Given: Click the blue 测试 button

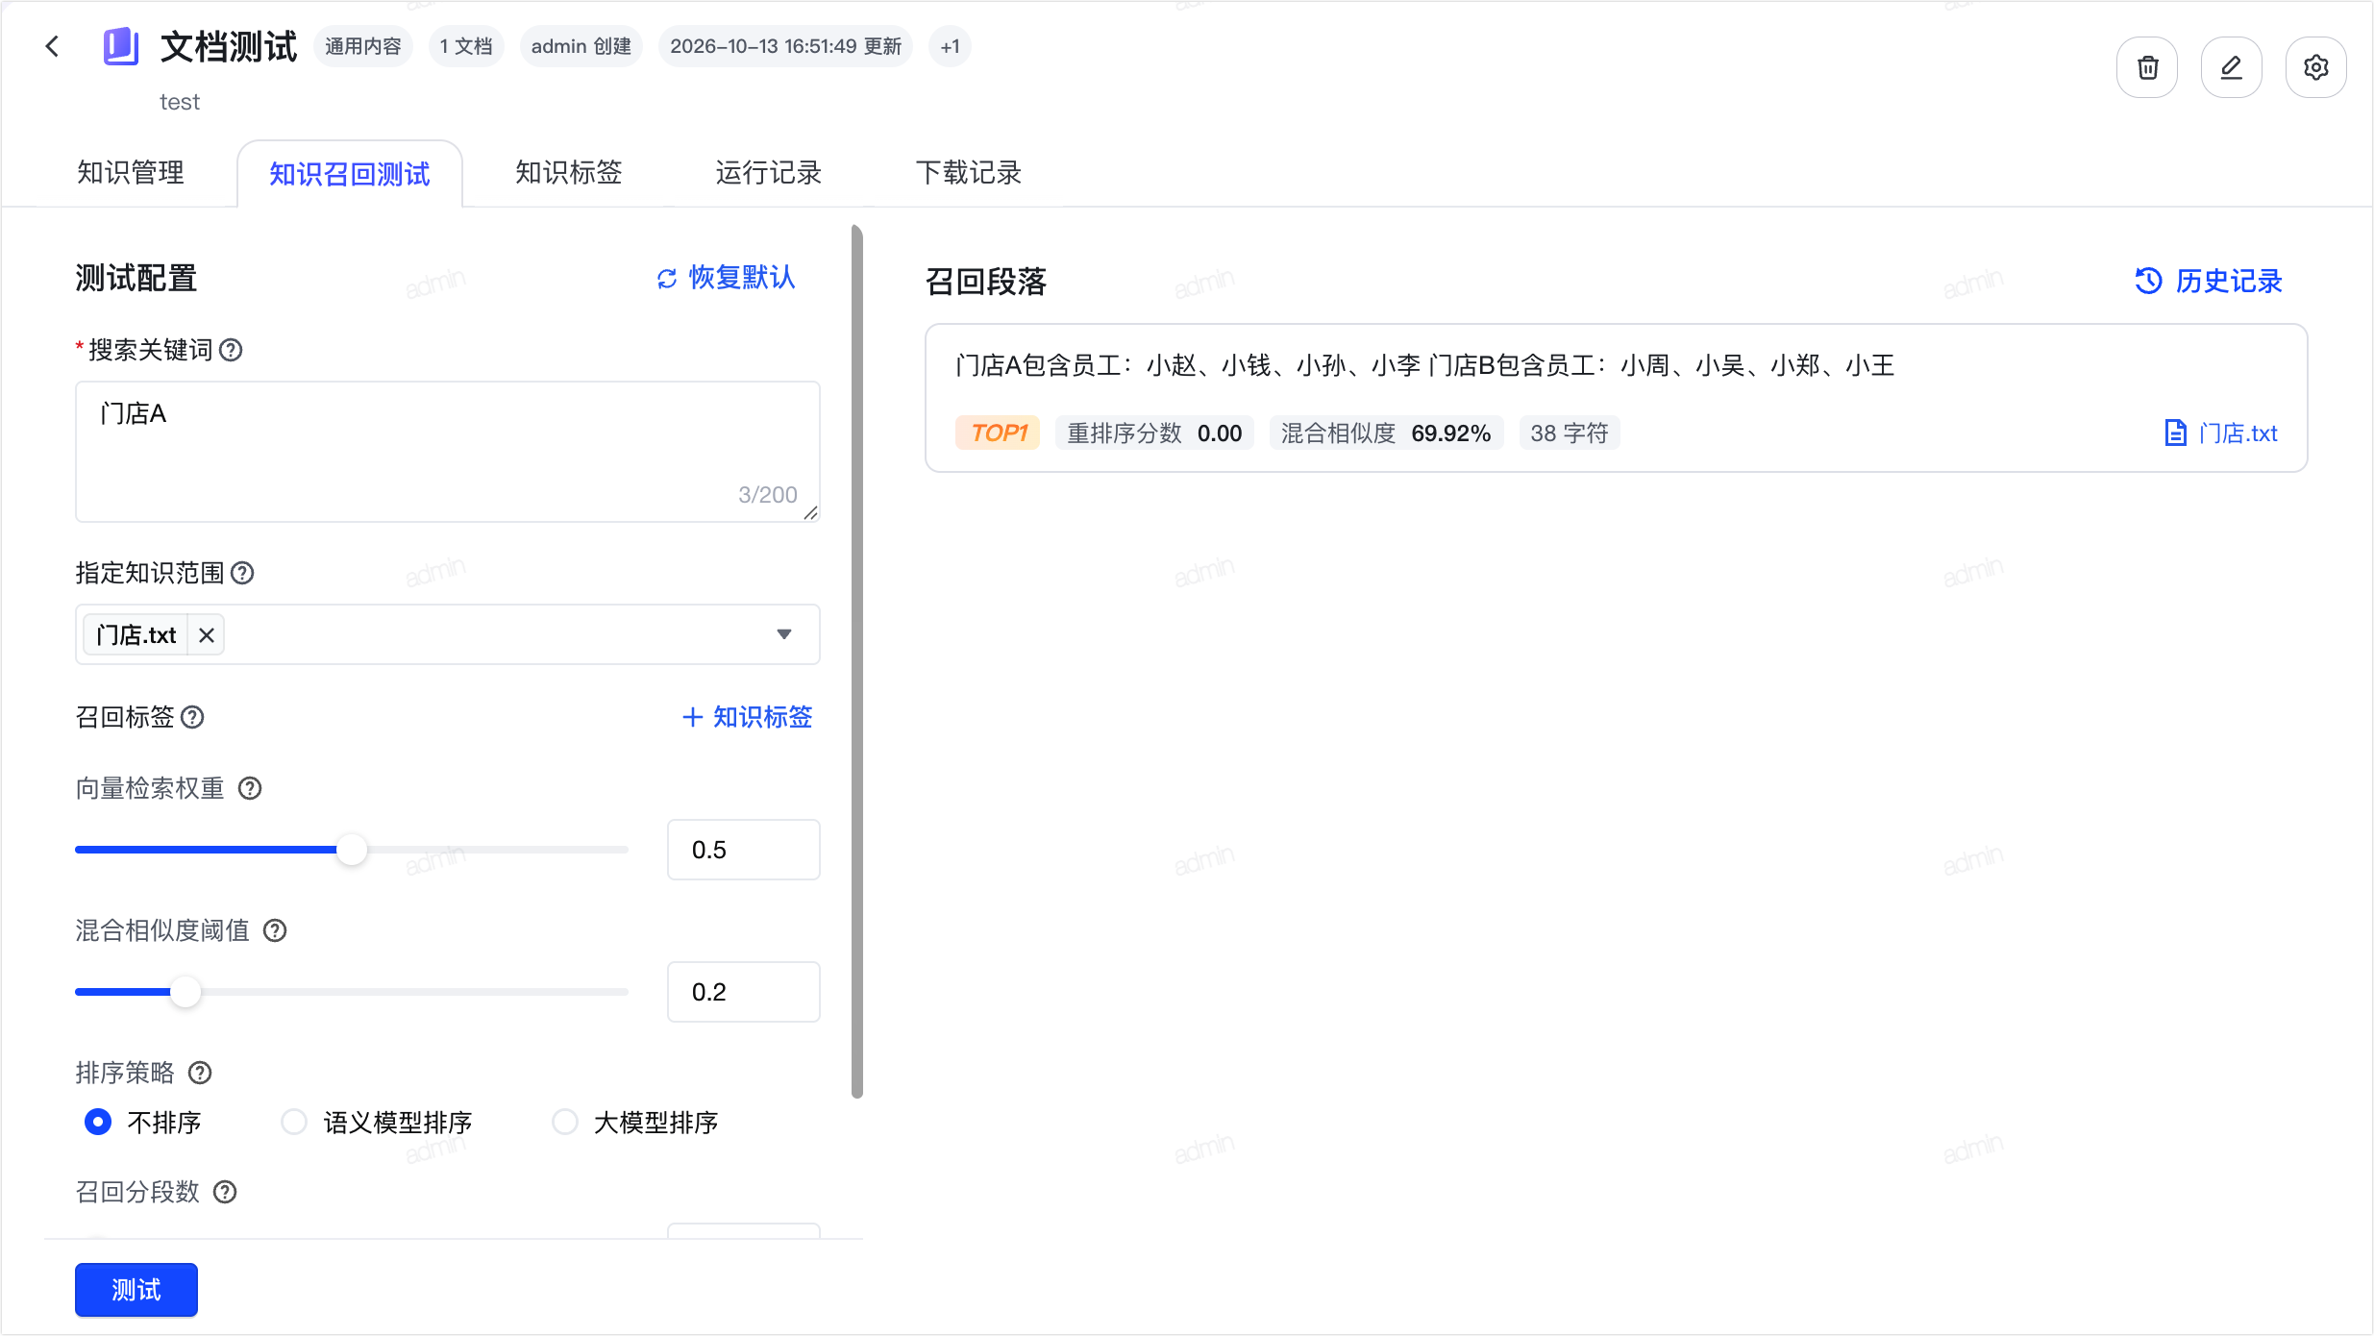Looking at the screenshot, I should pos(136,1290).
